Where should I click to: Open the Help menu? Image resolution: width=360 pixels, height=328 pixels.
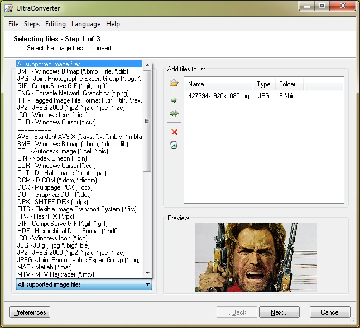113,24
